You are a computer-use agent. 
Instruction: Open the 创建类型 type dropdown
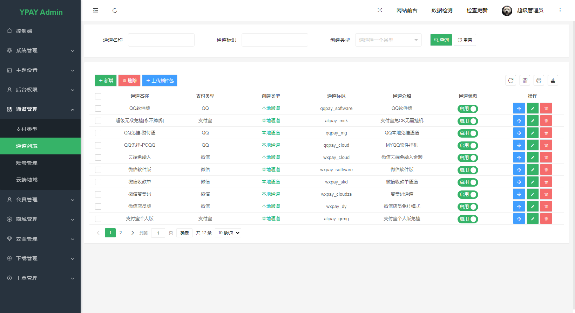click(388, 40)
